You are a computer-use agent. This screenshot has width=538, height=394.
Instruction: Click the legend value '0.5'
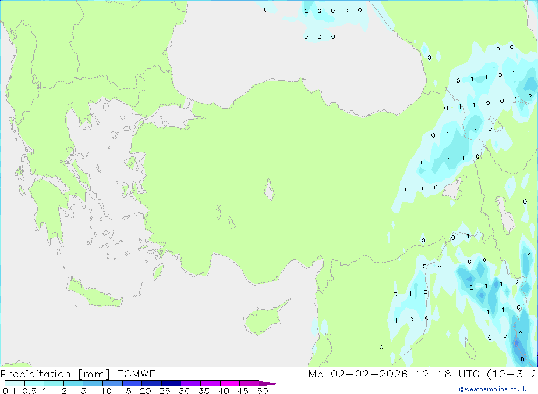point(29,391)
